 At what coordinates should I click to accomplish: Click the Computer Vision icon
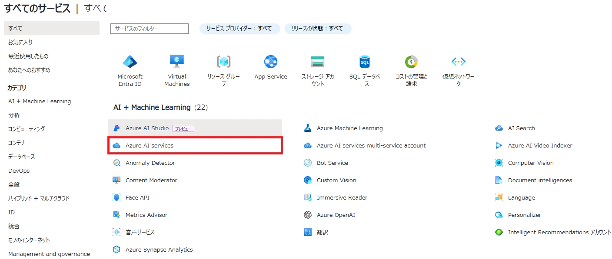pos(499,163)
